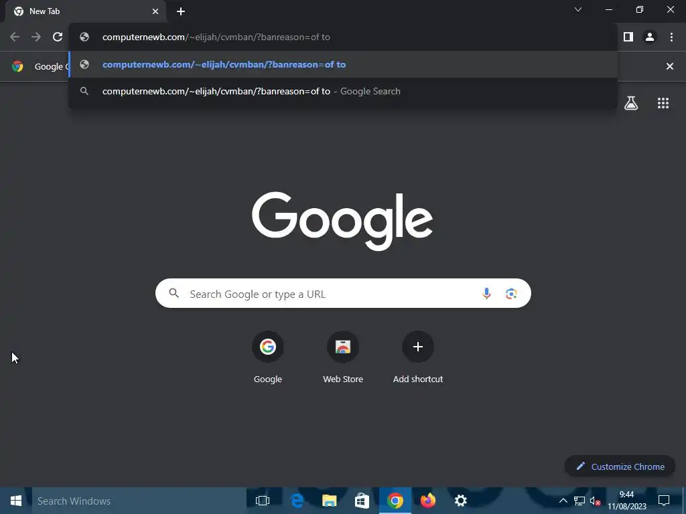Viewport: 686px width, 514px height.
Task: Open Task View from the taskbar
Action: (263, 501)
